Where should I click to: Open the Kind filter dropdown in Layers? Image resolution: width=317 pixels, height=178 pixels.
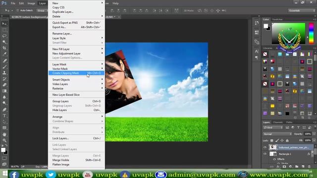coord(273,128)
